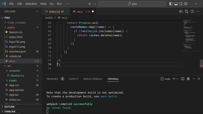This screenshot has width=203, height=114.
Task: Click sw.js in the breadcrumb
Action: click(x=64, y=18)
